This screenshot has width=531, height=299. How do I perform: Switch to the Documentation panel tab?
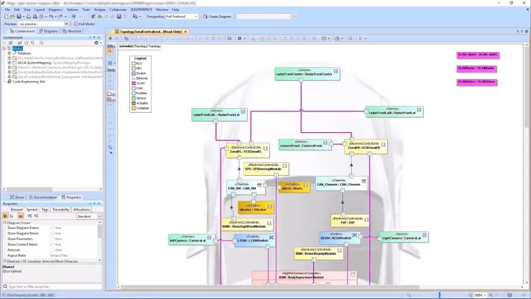pyautogui.click(x=43, y=197)
